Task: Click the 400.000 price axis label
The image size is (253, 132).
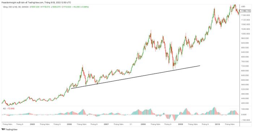Action: point(245,103)
